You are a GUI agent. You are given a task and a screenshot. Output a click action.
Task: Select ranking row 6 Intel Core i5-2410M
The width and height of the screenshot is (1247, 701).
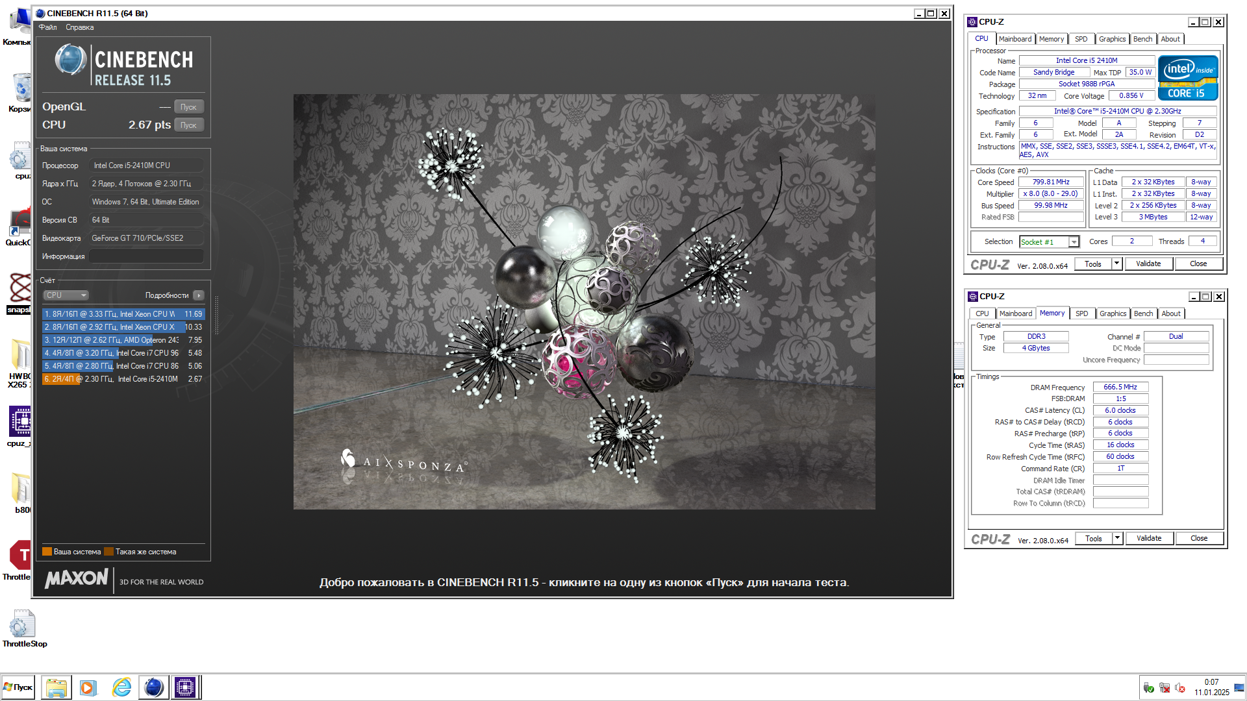tap(123, 379)
